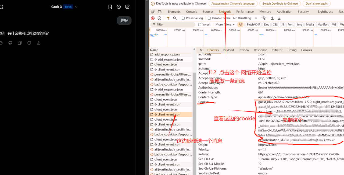Screen dimensions: 344x175
Task: Open the Memory tab
Action: click(265, 12)
